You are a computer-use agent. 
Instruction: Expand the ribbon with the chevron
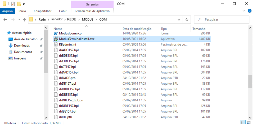(x=244, y=11)
